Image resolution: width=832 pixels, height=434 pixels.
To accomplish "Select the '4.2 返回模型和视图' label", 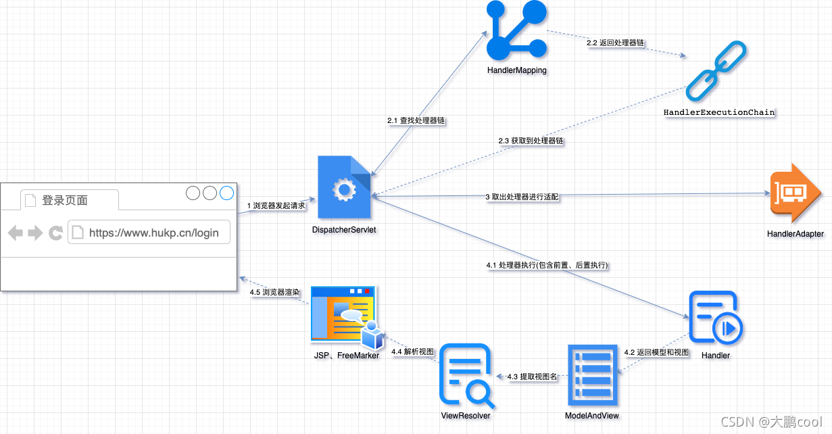I will tap(656, 353).
